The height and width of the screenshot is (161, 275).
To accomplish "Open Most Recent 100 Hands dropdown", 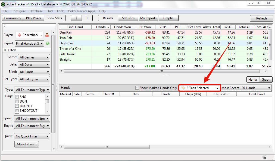I will (246, 88).
